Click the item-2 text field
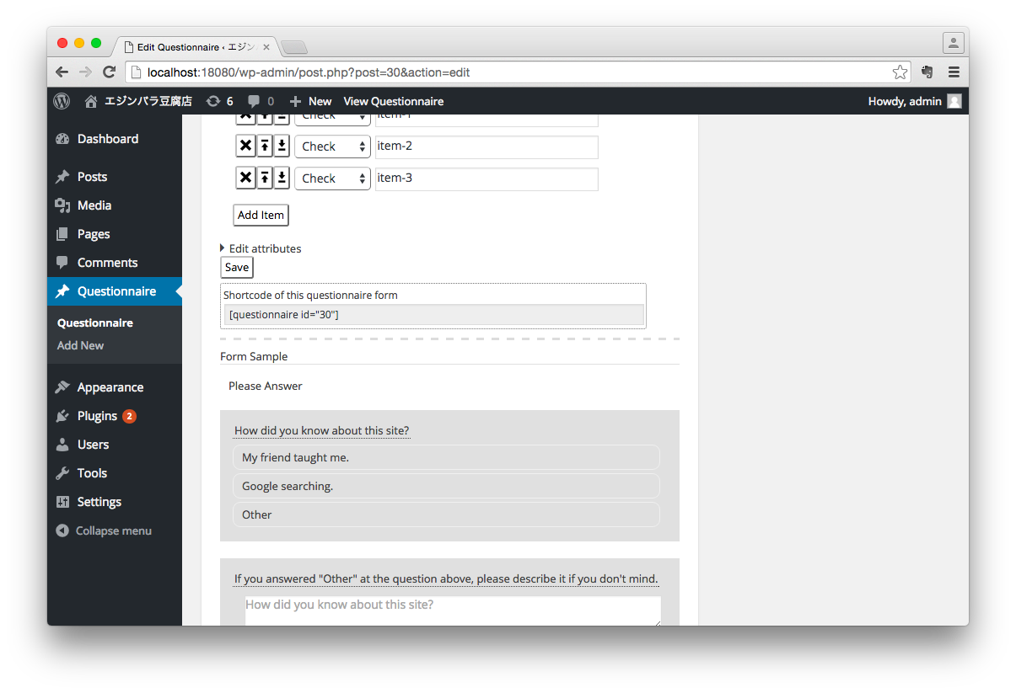This screenshot has height=693, width=1016. click(486, 147)
